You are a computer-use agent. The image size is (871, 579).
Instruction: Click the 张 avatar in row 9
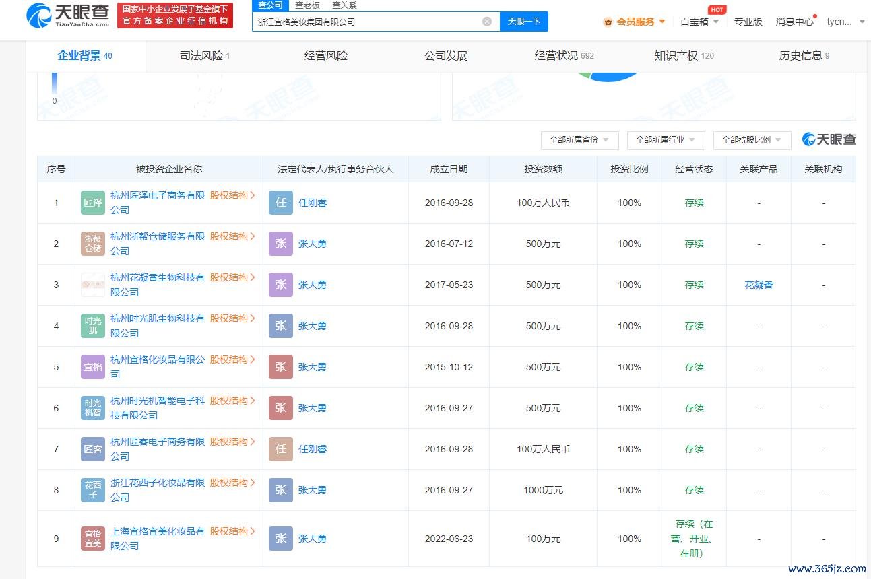(281, 539)
